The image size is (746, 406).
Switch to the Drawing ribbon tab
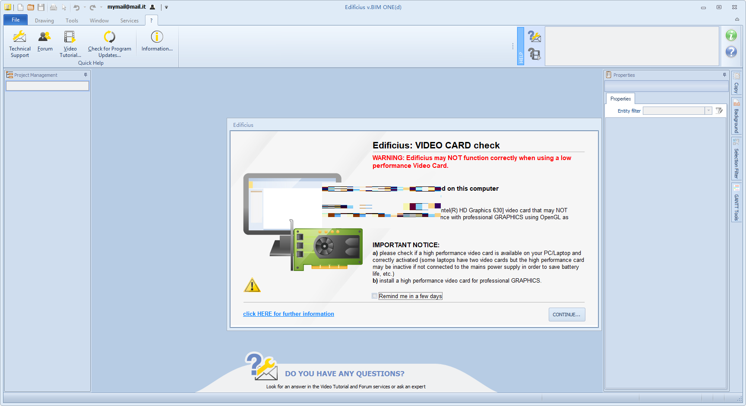click(x=44, y=20)
